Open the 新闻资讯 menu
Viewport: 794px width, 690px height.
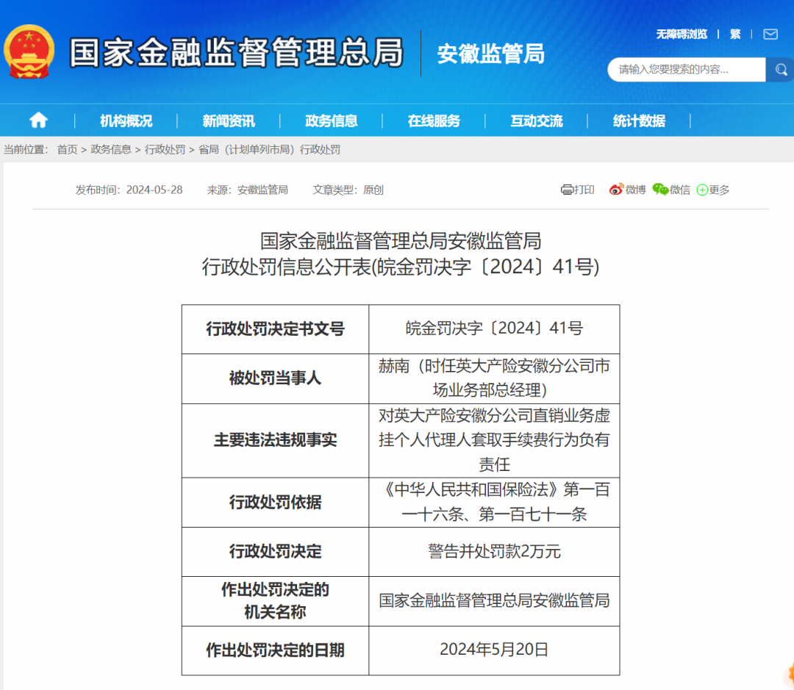point(229,121)
